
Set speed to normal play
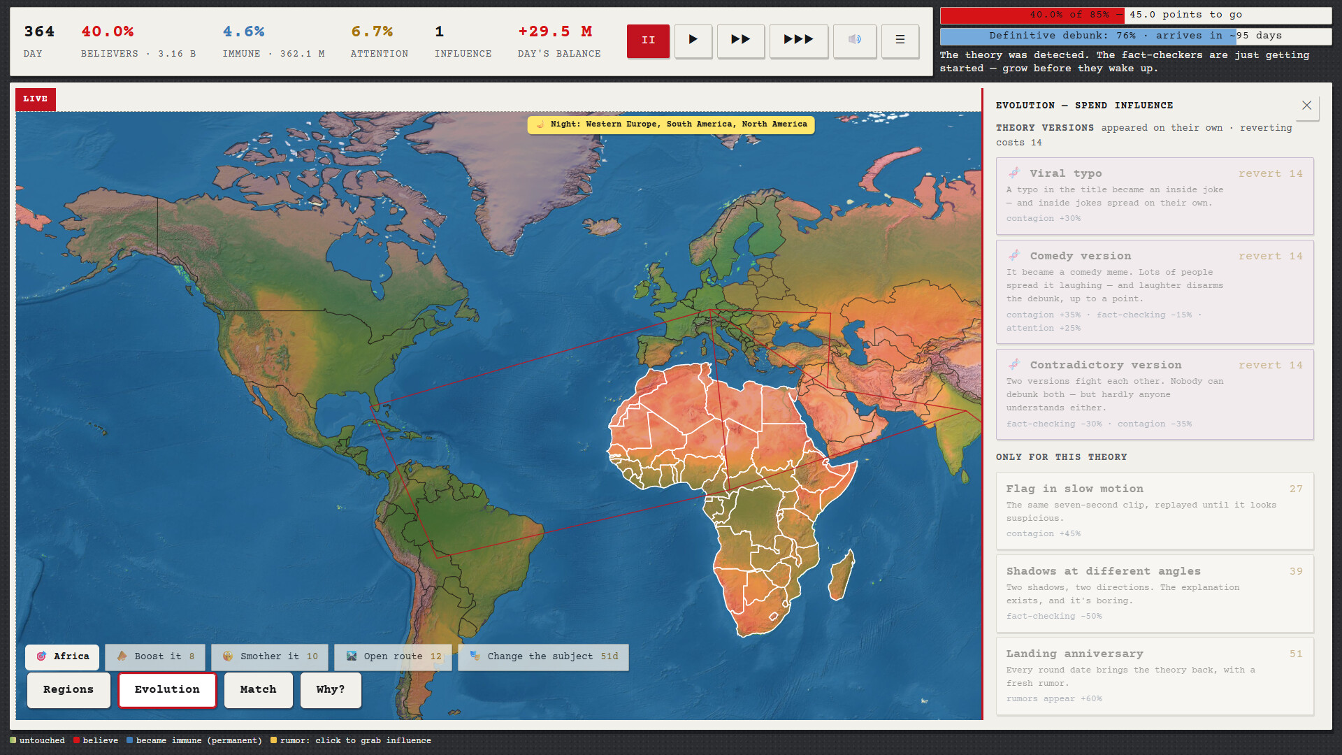(x=693, y=41)
